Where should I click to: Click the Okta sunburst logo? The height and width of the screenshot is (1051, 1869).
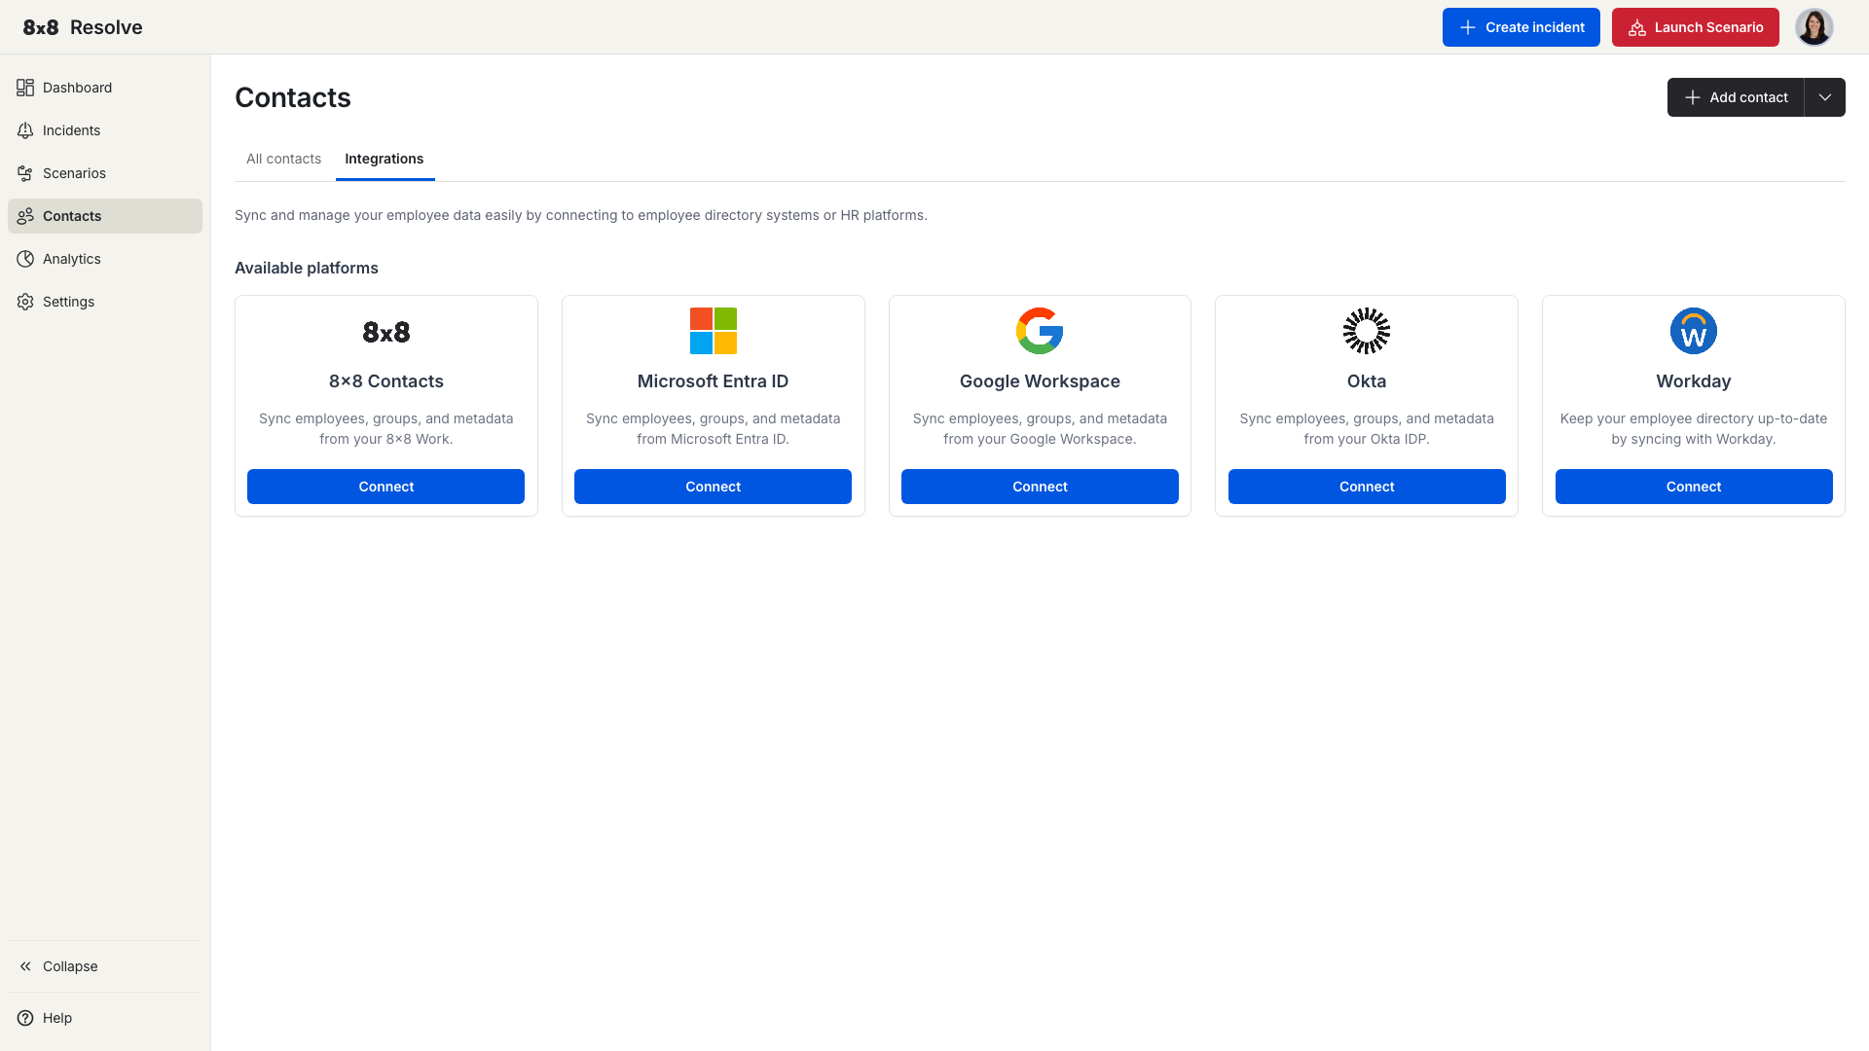click(x=1367, y=331)
